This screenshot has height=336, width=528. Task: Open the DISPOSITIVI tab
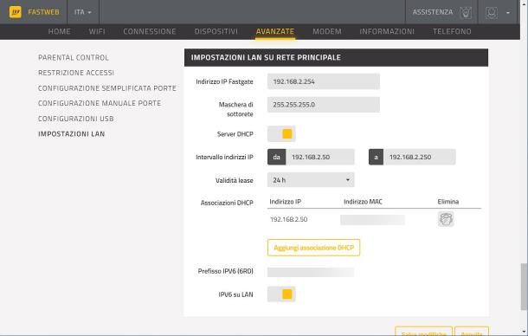click(216, 31)
